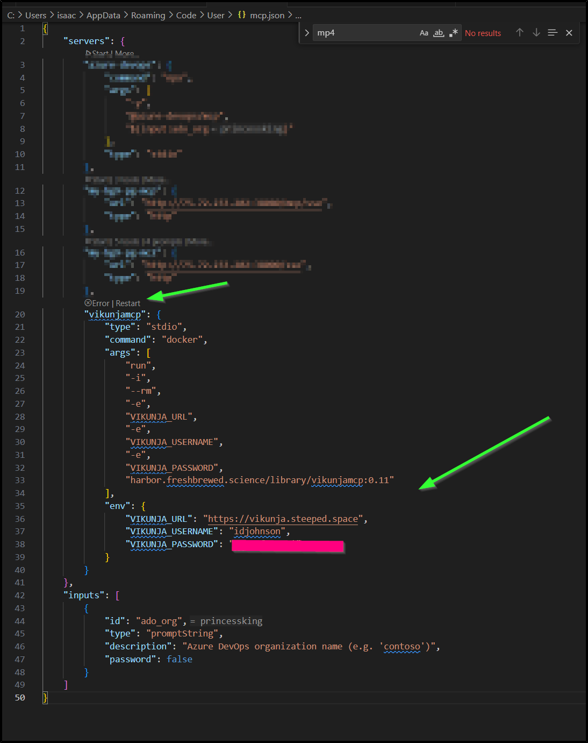Select the Roaming breadcrumb item
The height and width of the screenshot is (743, 588).
click(x=148, y=15)
